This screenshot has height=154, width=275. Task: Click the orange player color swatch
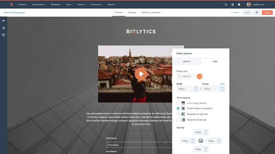pos(199,76)
